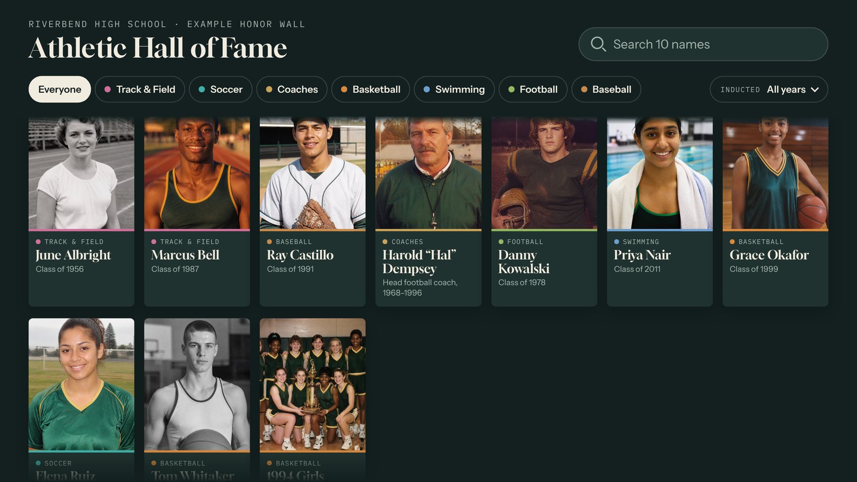The height and width of the screenshot is (482, 857).
Task: Open June Albright's photo
Action: [81, 173]
